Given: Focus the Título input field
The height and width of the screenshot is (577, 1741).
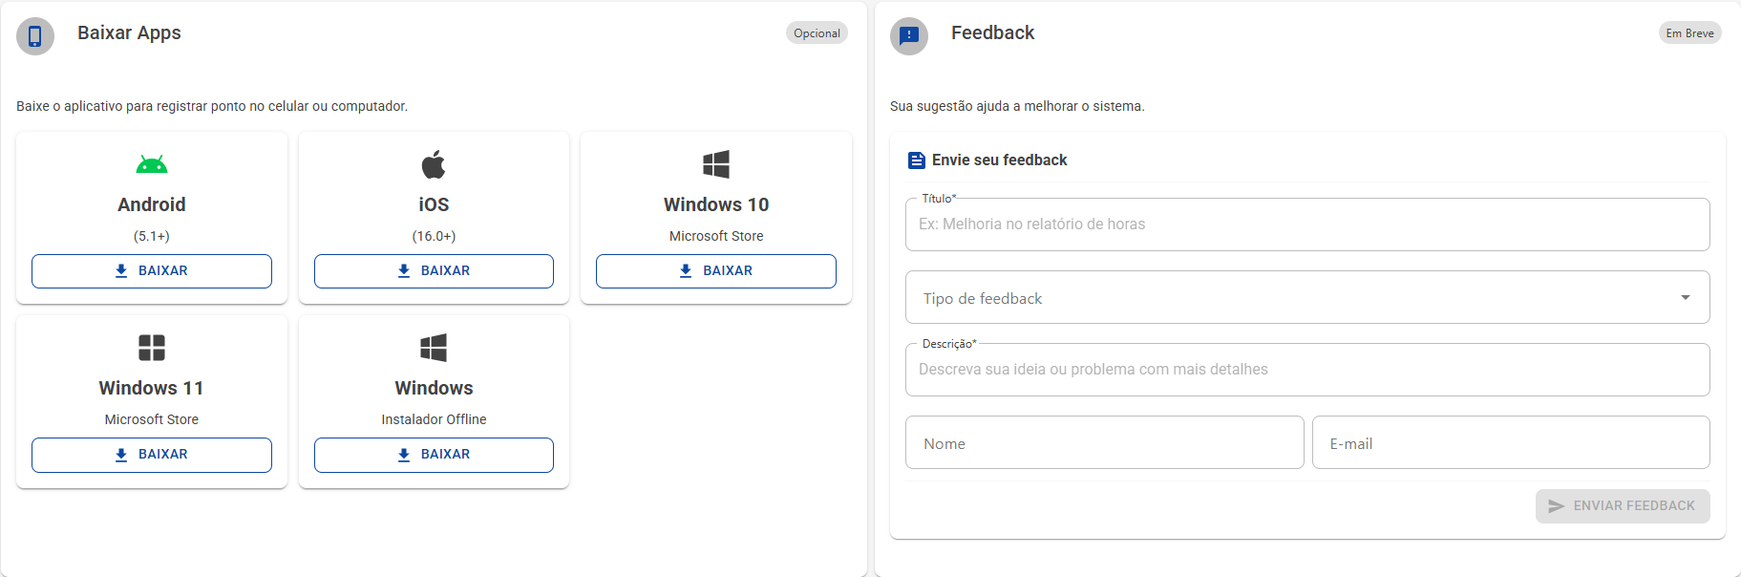Looking at the screenshot, I should [1307, 224].
